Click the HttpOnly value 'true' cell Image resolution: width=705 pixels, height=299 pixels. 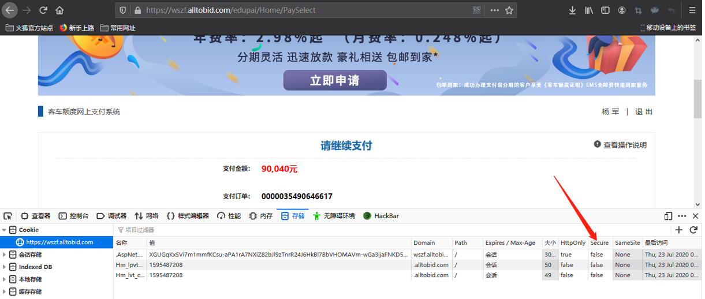[x=573, y=255]
